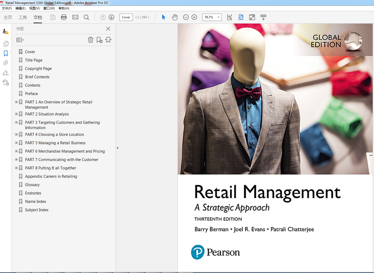Delete selected bookmark trash icon
Screen dimensions: 374x273
90,40
